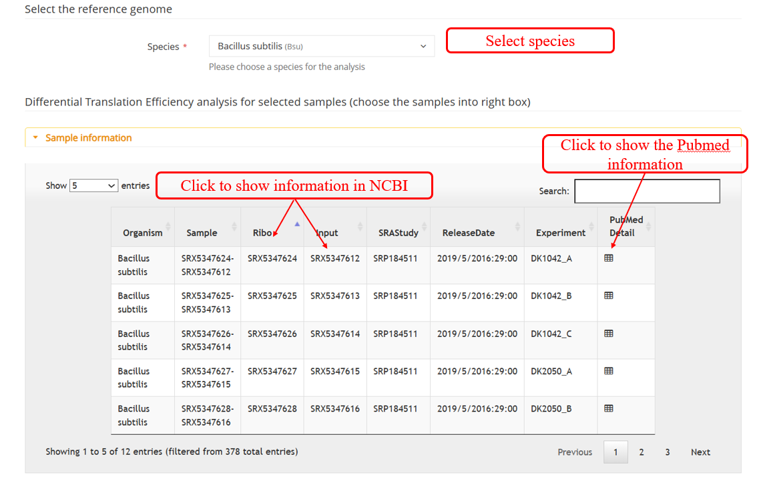Go to page 3 of results

(667, 452)
